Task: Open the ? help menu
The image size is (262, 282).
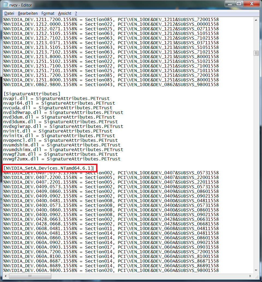Action: [76, 13]
